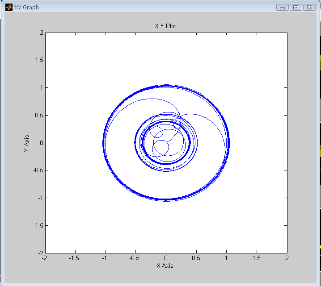Image resolution: width=321 pixels, height=286 pixels.
Task: Close the XY Graph window
Action: coord(309,8)
